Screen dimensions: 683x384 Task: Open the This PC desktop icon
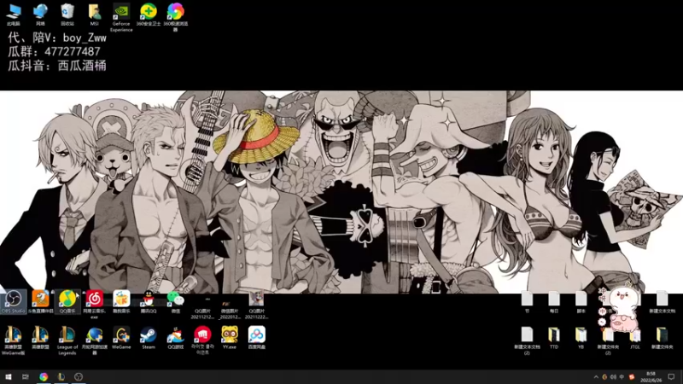click(14, 15)
